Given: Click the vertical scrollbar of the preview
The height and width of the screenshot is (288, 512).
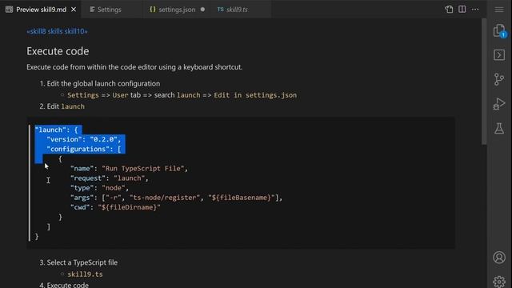Looking at the screenshot, I should (x=484, y=82).
